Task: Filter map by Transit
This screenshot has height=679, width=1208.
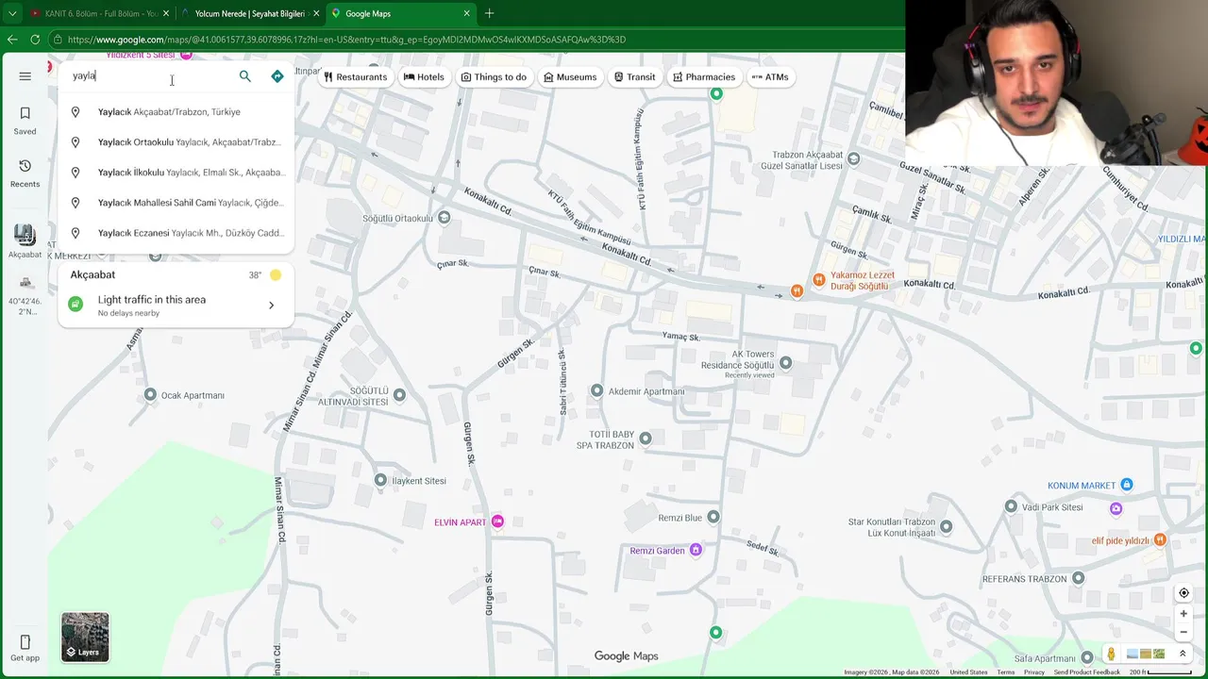Action: [634, 77]
